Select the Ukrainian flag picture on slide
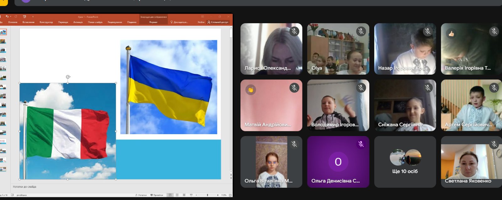 coord(169,87)
